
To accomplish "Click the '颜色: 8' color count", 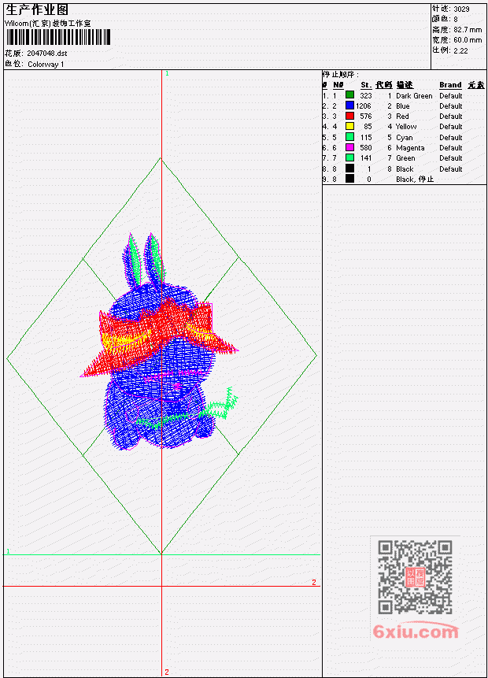I will (x=445, y=19).
